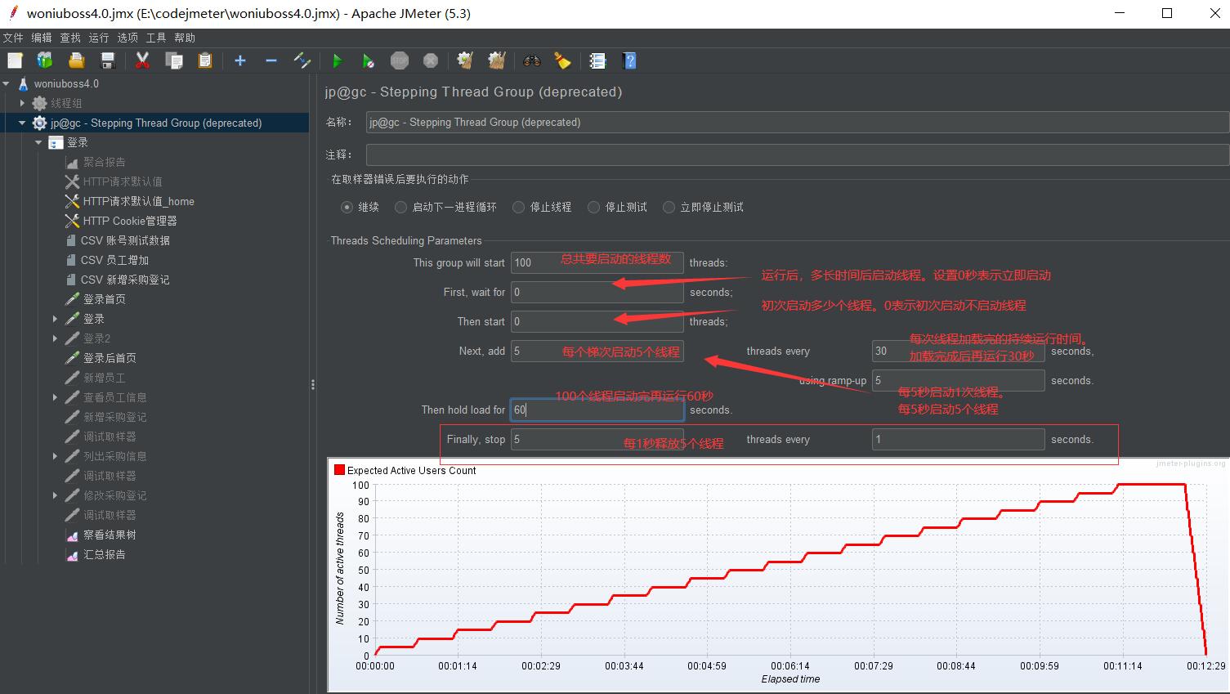
Task: Click the Next, add threads field
Action: (x=597, y=351)
